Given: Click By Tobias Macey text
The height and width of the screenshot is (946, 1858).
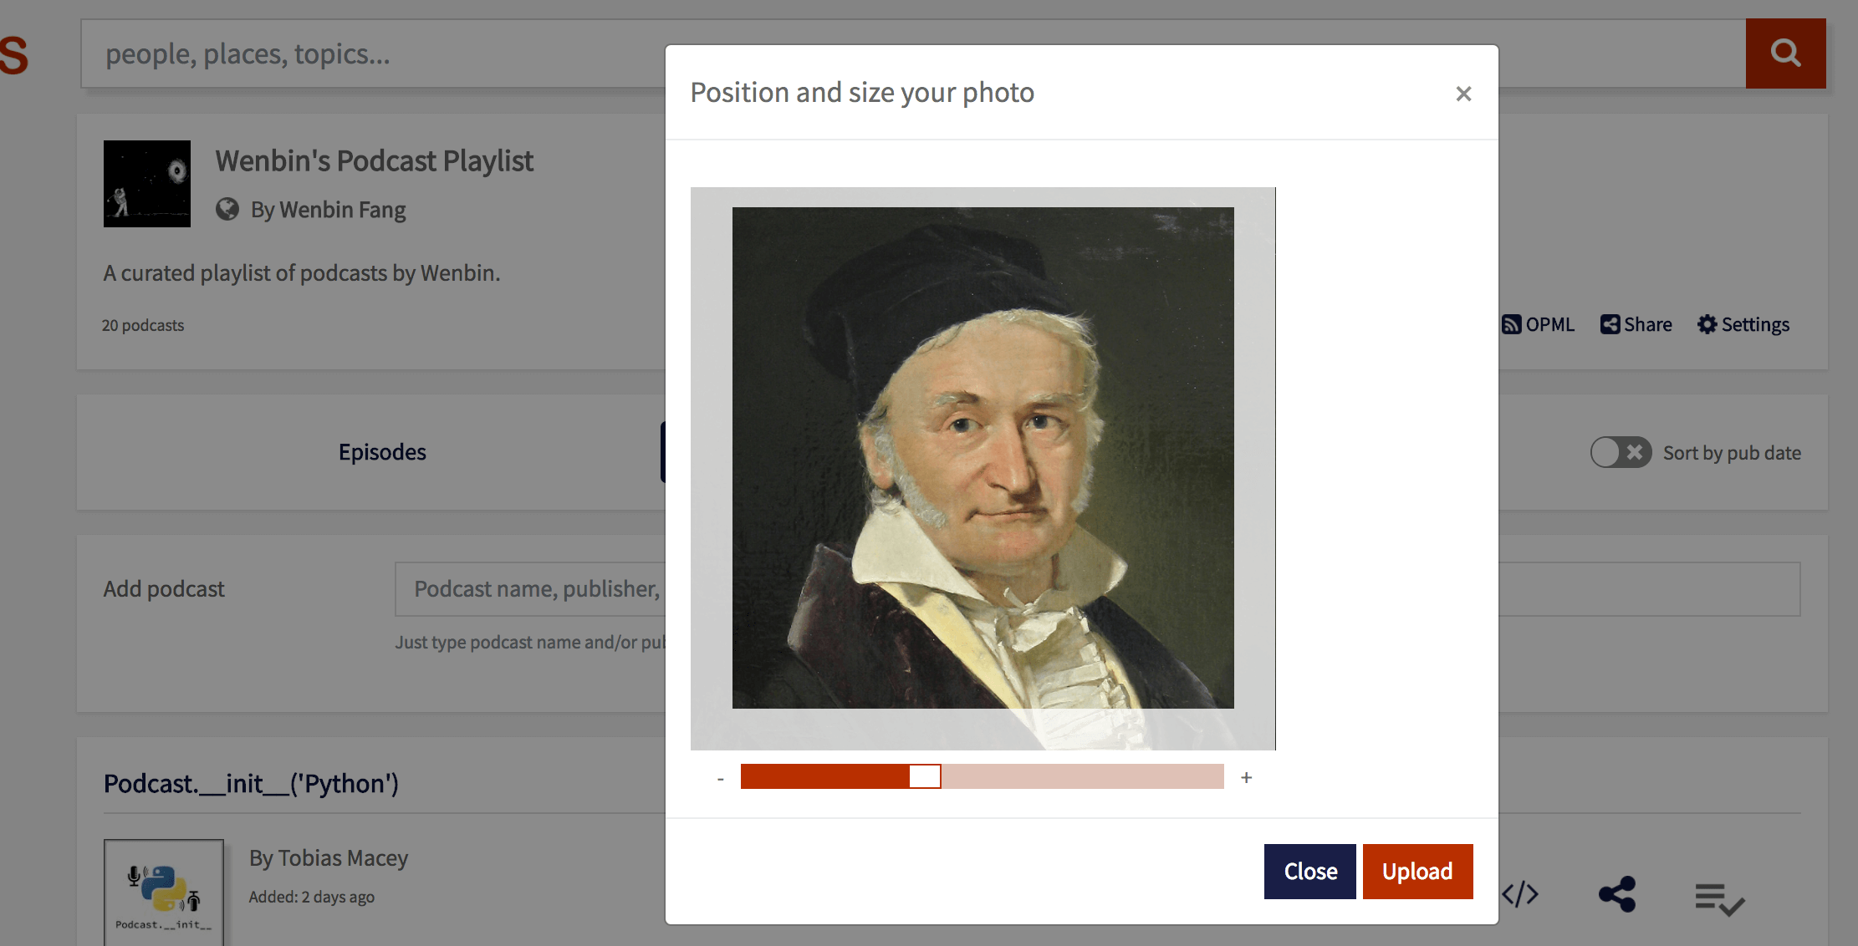Looking at the screenshot, I should pyautogui.click(x=329, y=858).
